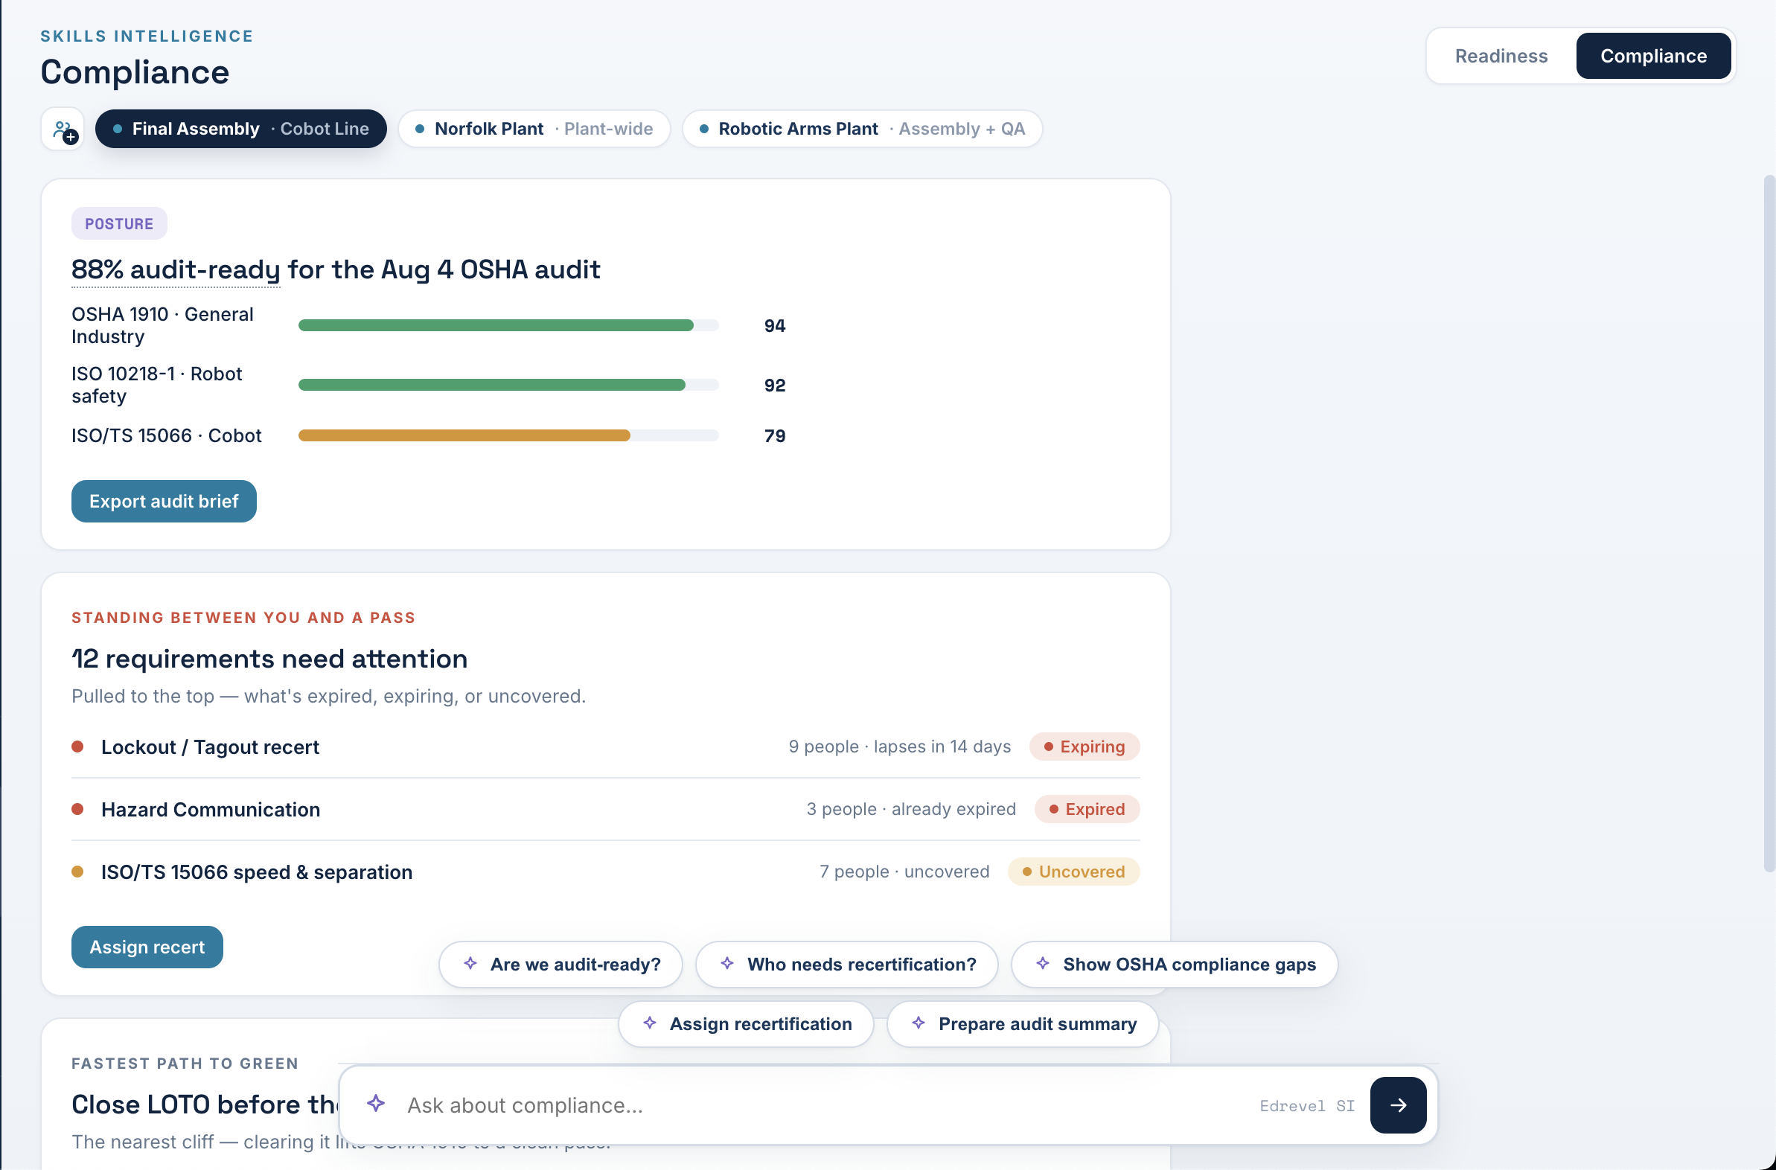Click sparkle icon on Prepare audit summary chip
Viewport: 1776px width, 1170px height.
919,1023
